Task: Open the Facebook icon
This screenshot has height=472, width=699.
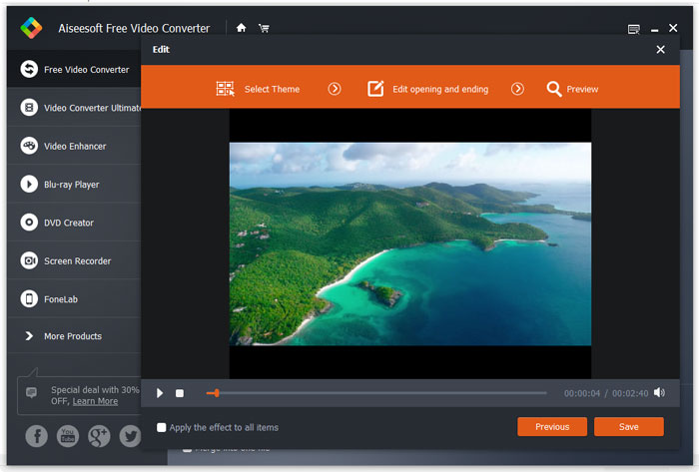Action: 37,435
